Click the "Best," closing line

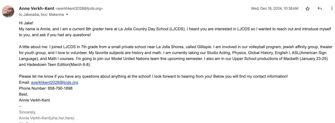tap(23, 94)
